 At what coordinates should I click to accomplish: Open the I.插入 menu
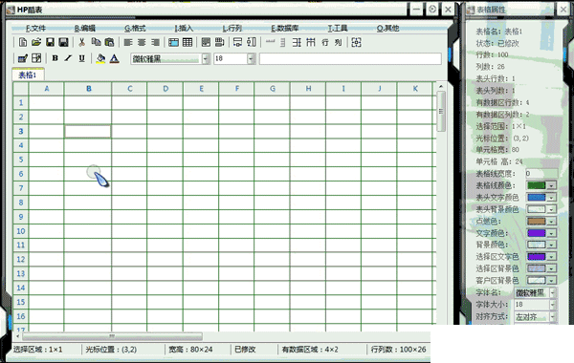(x=184, y=28)
